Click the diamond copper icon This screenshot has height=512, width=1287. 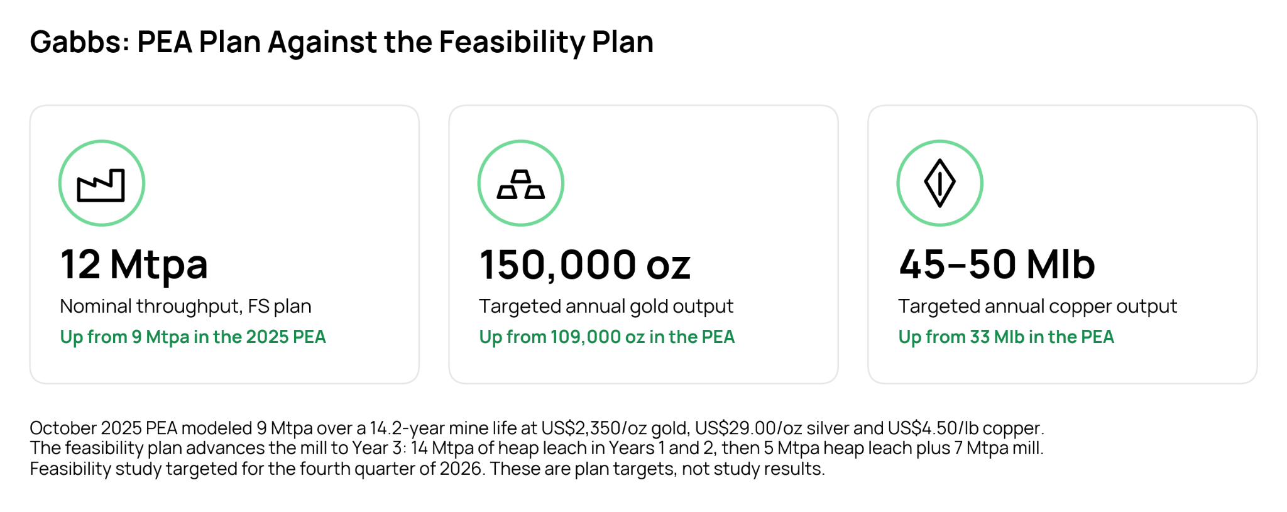[x=939, y=183]
